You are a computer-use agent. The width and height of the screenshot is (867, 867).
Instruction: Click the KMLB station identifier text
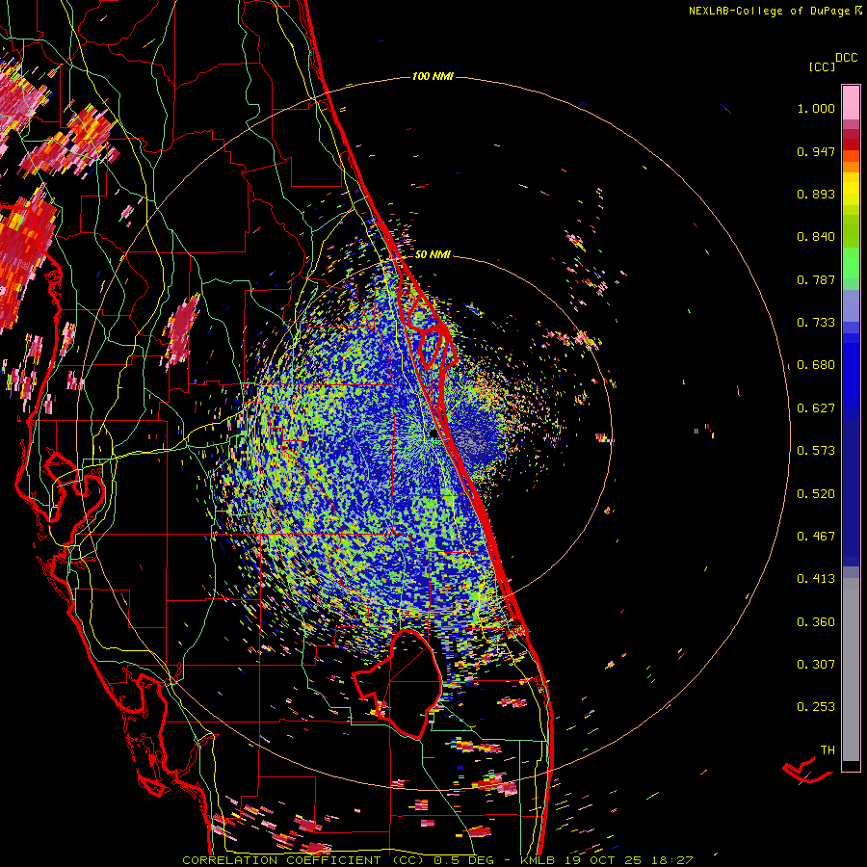tap(537, 860)
